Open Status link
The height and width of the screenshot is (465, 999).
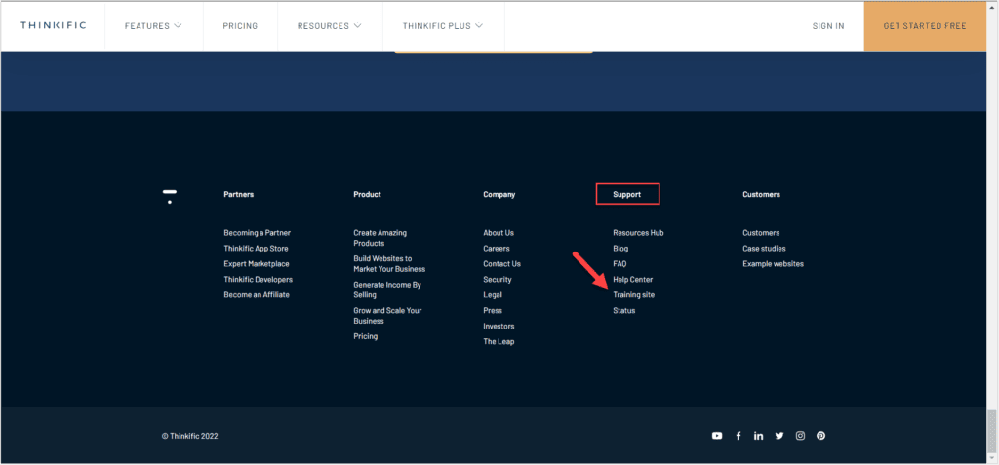pyautogui.click(x=623, y=311)
